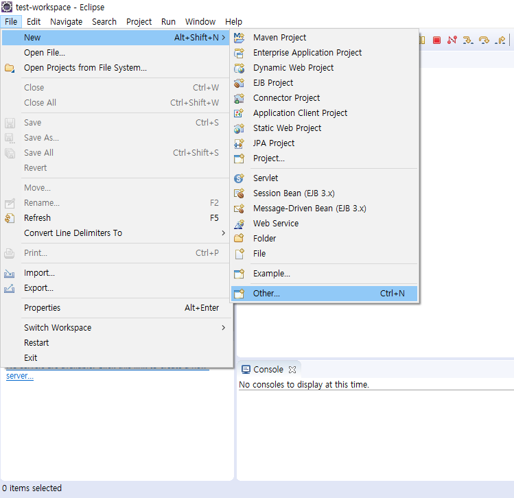
Task: Open the Run menu
Action: (x=168, y=22)
